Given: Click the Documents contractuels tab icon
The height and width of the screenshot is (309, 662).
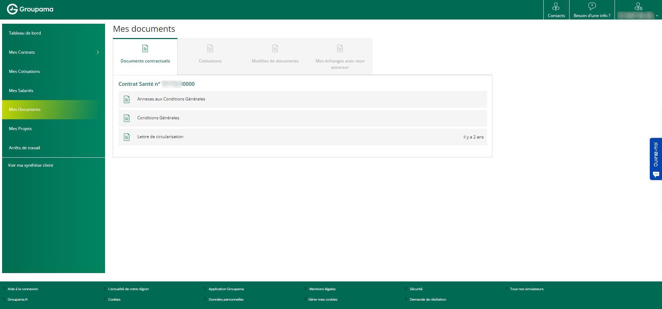Looking at the screenshot, I should (x=145, y=48).
